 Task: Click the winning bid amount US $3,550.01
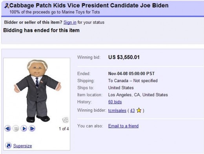(124, 57)
